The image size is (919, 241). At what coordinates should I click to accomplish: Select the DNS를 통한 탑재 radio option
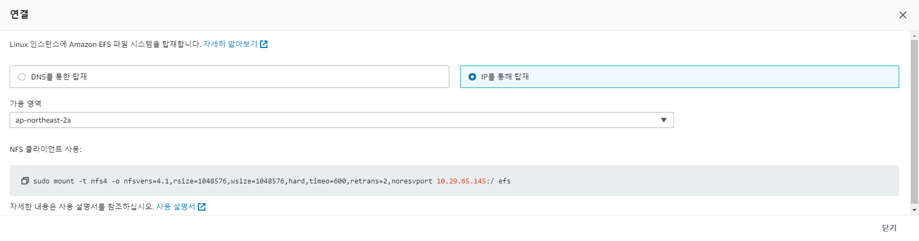229,77
